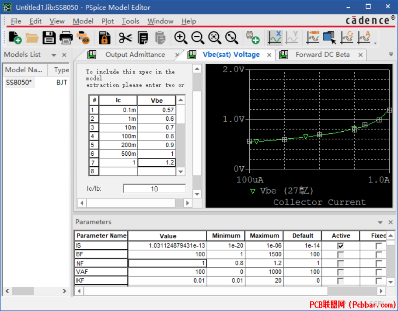Enable the Active checkbox for NF
The image size is (398, 311).
click(341, 263)
